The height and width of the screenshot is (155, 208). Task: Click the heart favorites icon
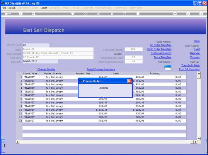tap(73, 13)
